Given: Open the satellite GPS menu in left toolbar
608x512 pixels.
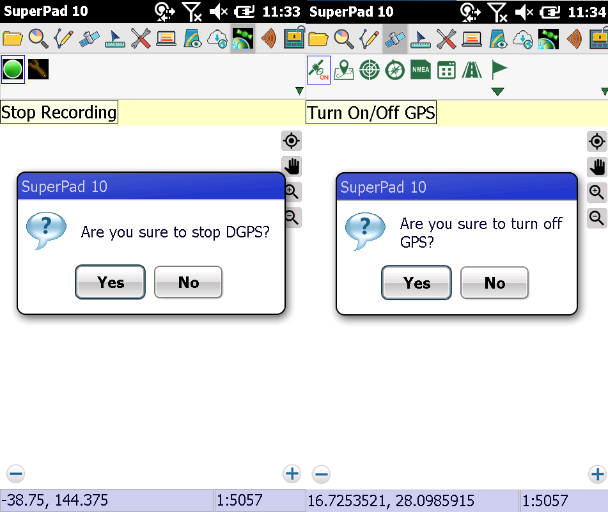Looking at the screenshot, I should [89, 38].
